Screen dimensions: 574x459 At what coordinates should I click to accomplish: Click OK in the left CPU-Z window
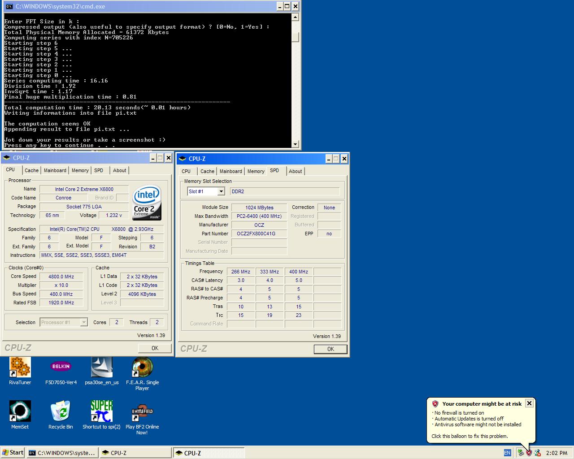click(155, 348)
